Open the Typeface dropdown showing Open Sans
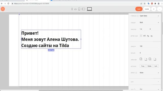Image resolution: width=163 pixels, height=91 pixels. pyautogui.click(x=149, y=16)
